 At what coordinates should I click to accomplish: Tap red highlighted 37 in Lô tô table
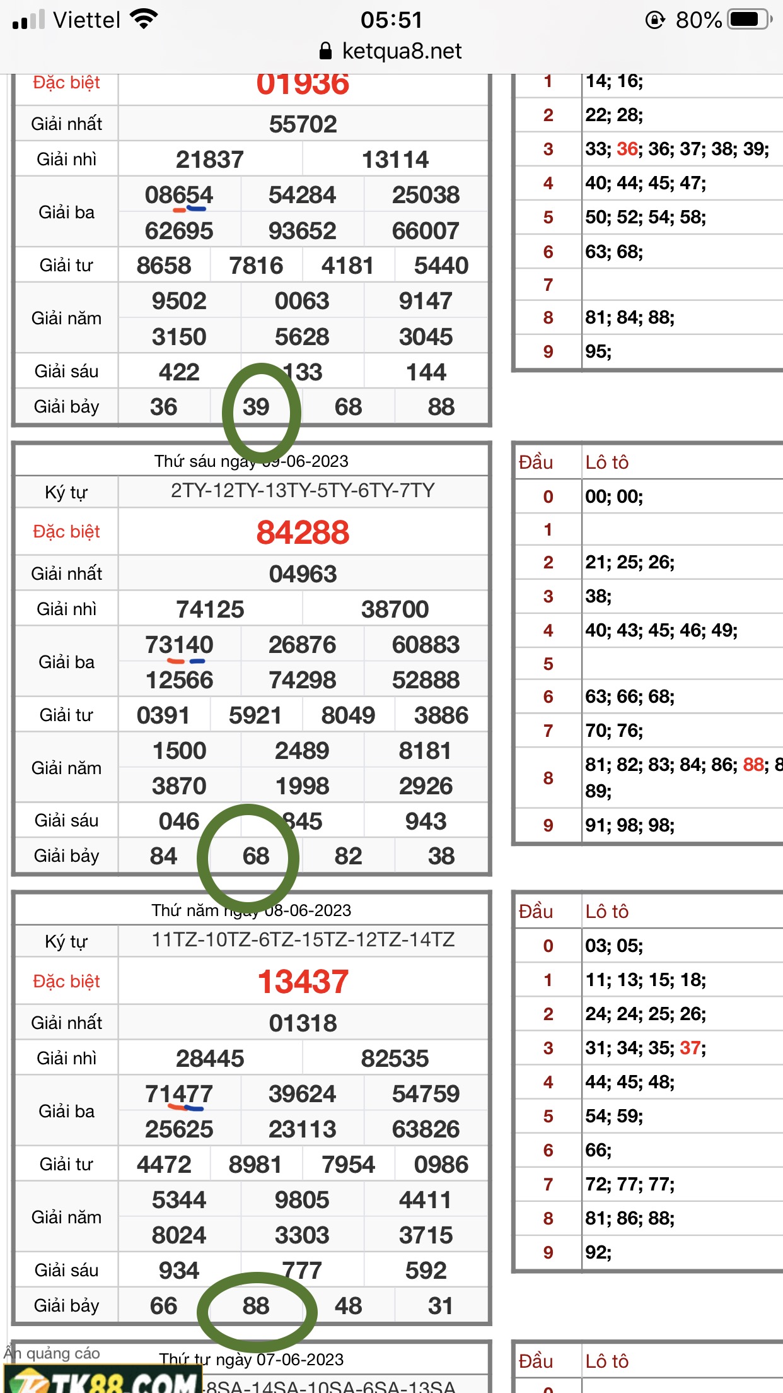pyautogui.click(x=690, y=1048)
